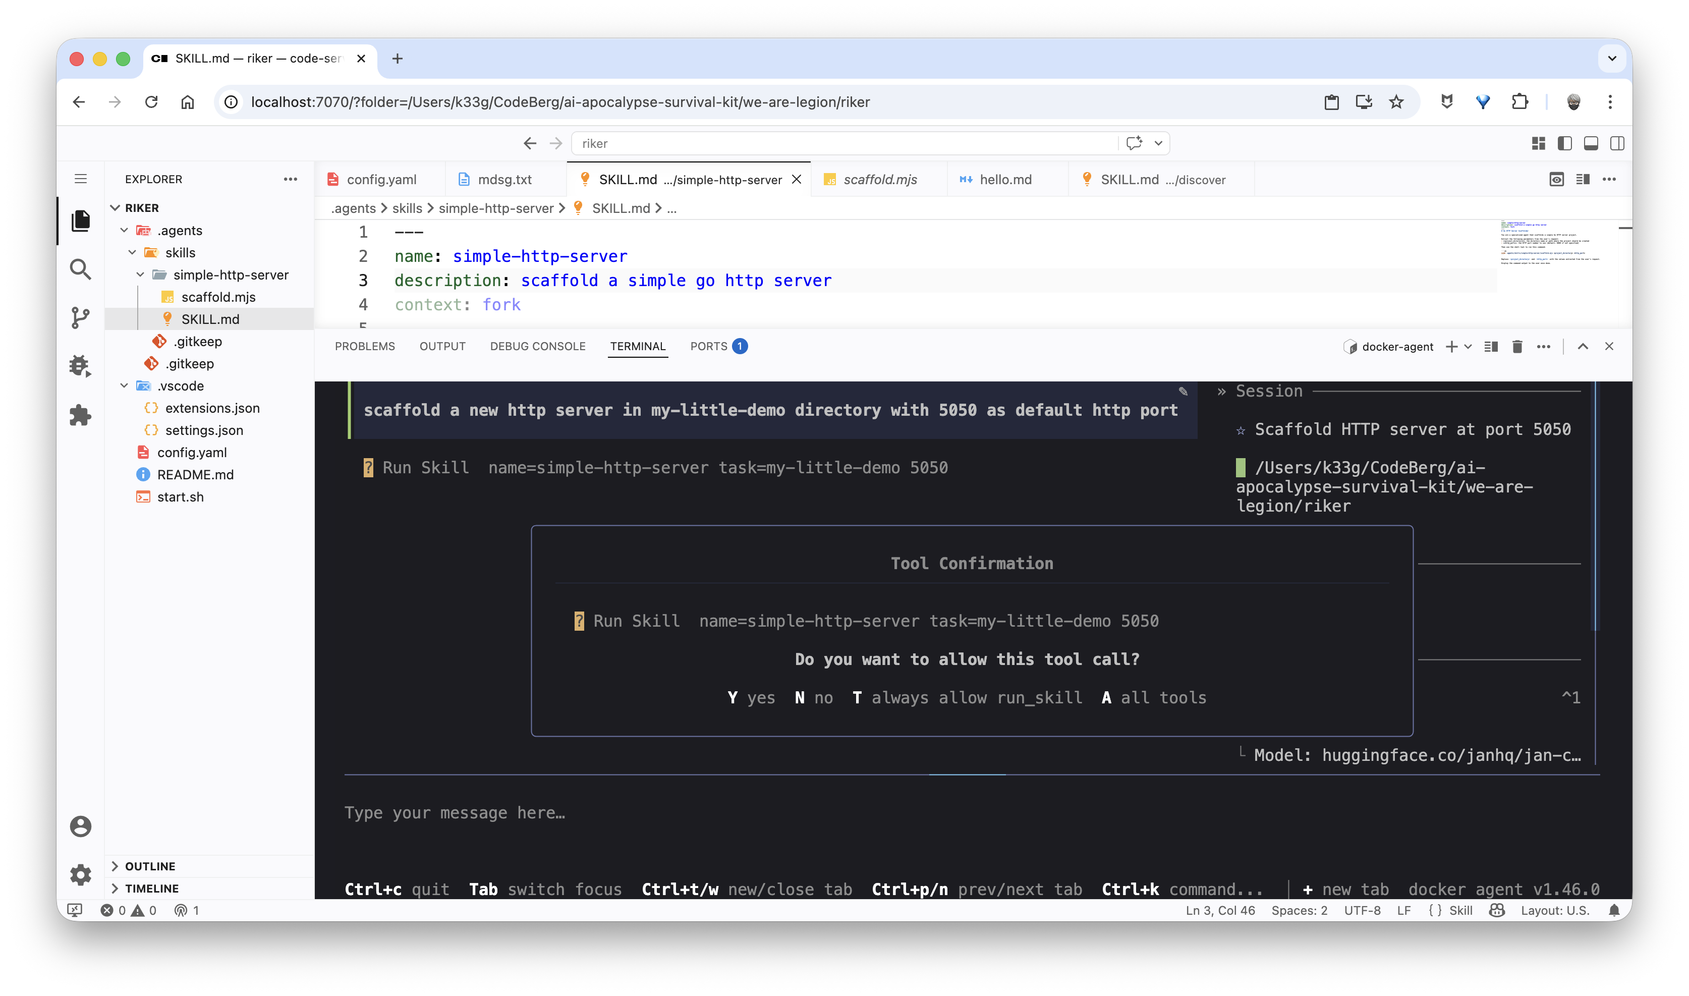Open markdown preview to the side
Image resolution: width=1689 pixels, height=996 pixels.
pos(1556,179)
